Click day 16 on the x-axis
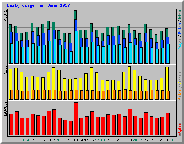184x144 pixels. pos(92,140)
